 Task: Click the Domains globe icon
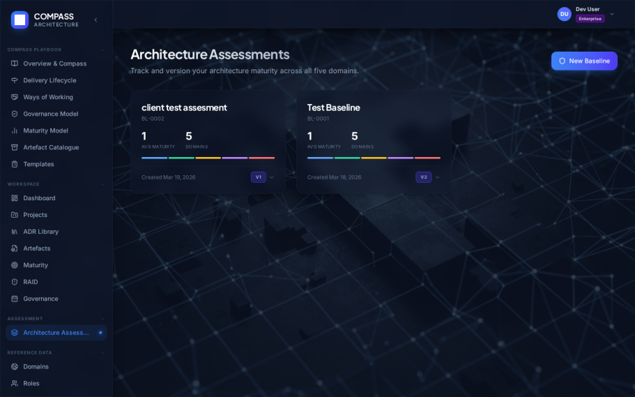(15, 366)
